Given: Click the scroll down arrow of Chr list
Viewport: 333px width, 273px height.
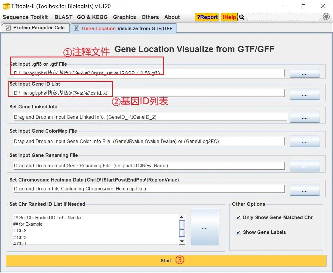Looking at the screenshot, I should pyautogui.click(x=182, y=241).
